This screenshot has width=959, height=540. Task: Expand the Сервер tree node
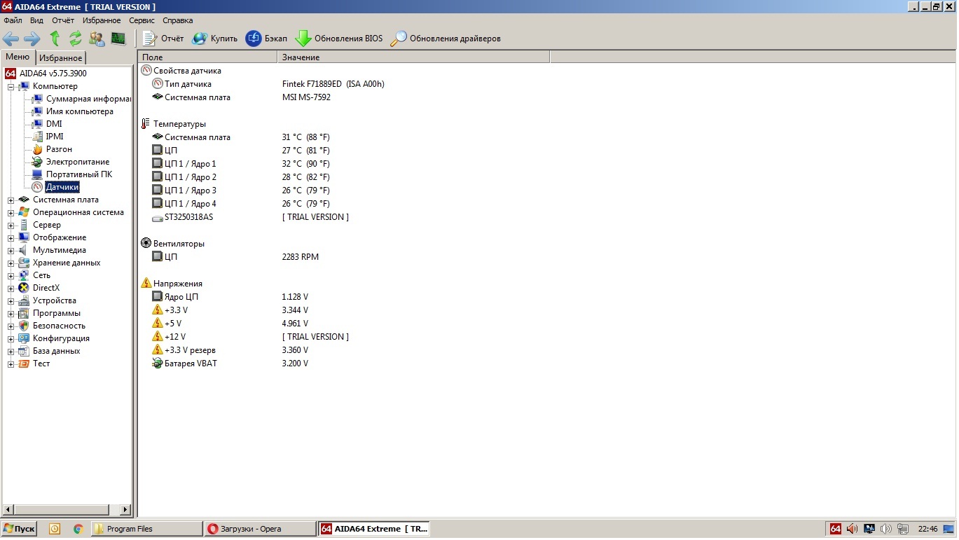(x=11, y=226)
